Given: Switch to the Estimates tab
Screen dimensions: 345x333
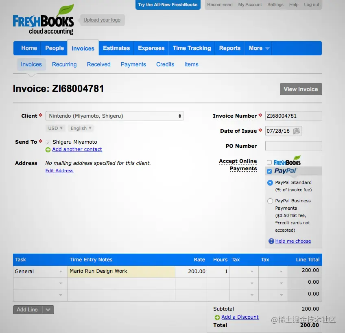Looking at the screenshot, I should coord(116,48).
